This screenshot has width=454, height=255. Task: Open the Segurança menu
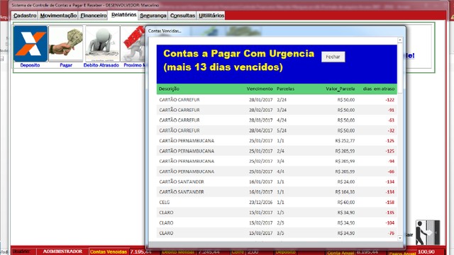(153, 16)
